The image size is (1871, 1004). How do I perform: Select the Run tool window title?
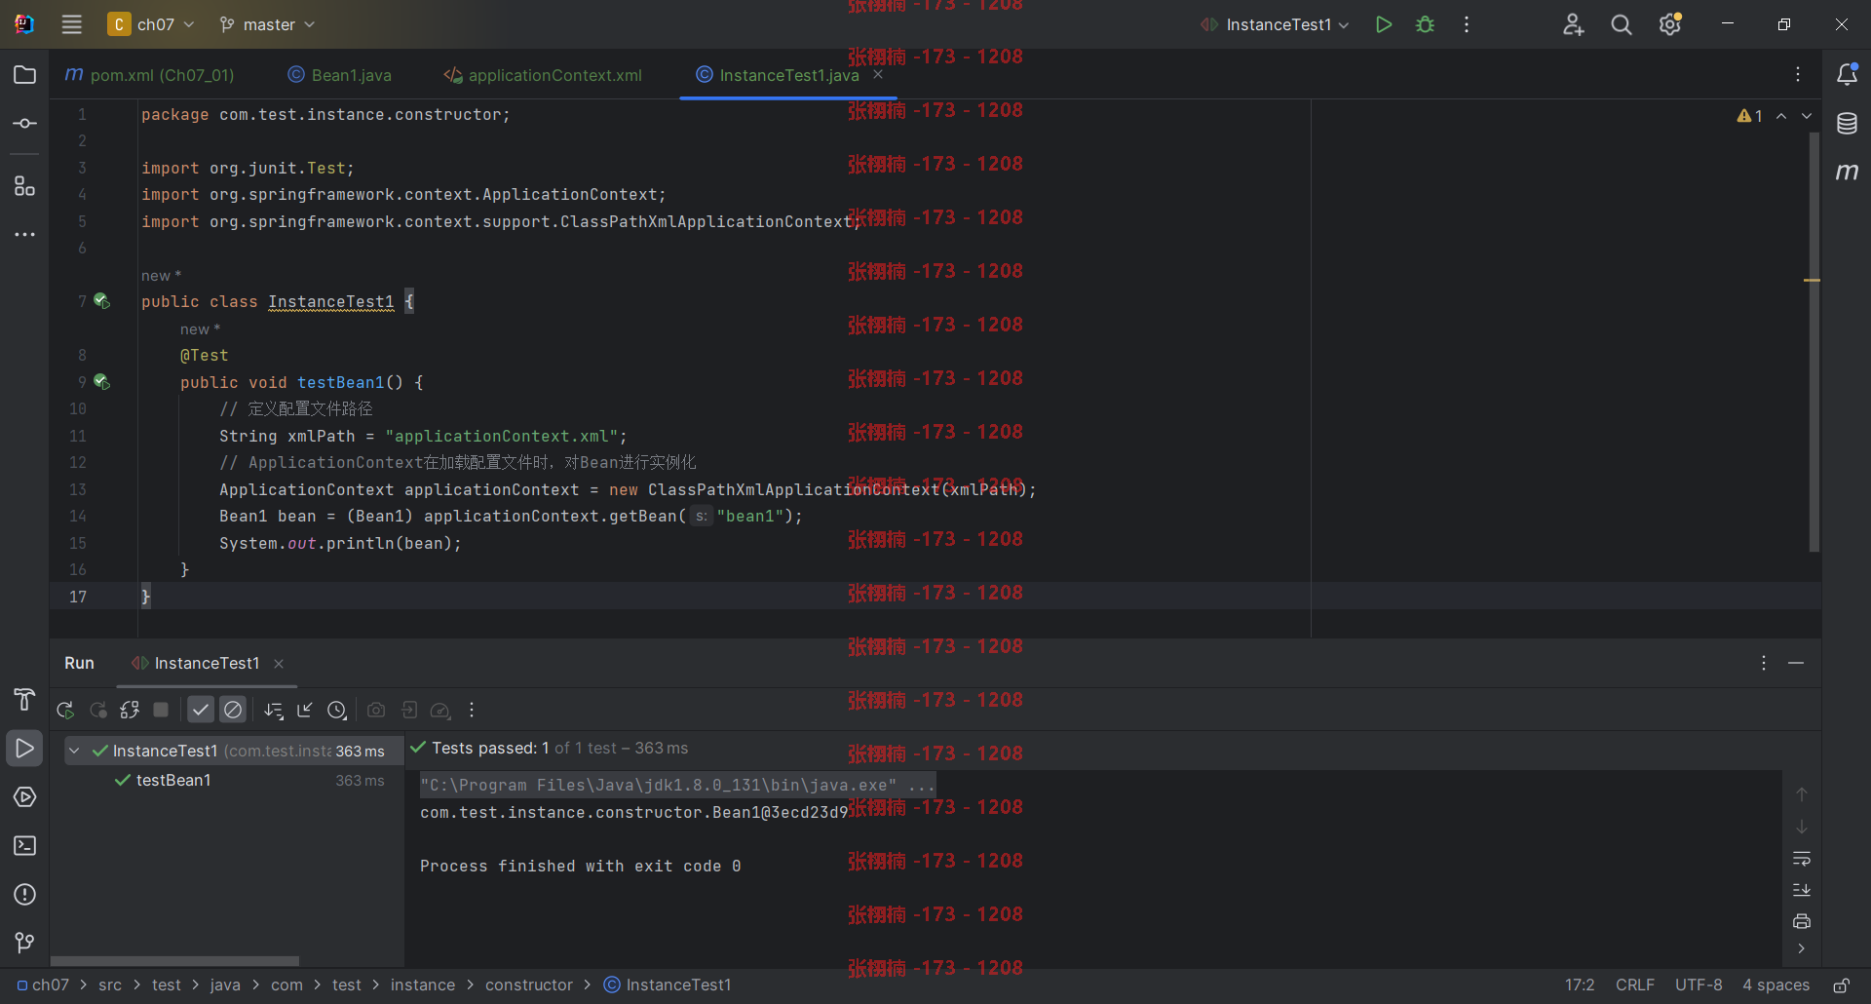(x=79, y=663)
